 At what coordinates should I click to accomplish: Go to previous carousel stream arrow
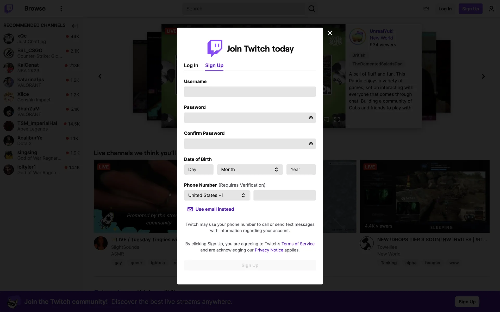click(x=100, y=76)
